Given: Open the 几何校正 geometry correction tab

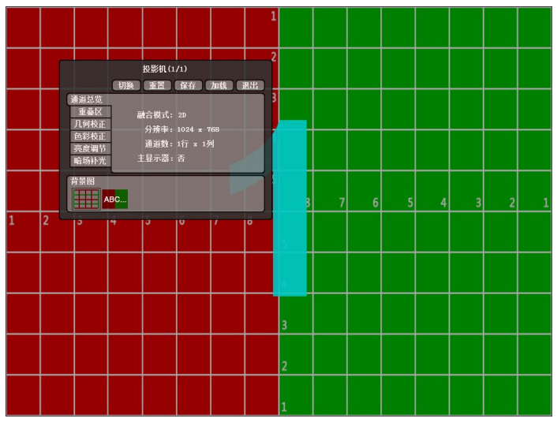Looking at the screenshot, I should pyautogui.click(x=90, y=124).
